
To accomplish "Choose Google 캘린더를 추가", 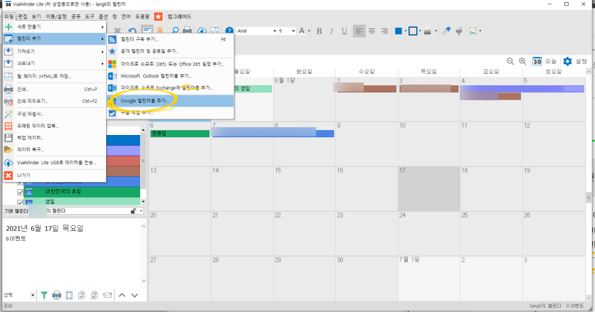I will pyautogui.click(x=170, y=101).
